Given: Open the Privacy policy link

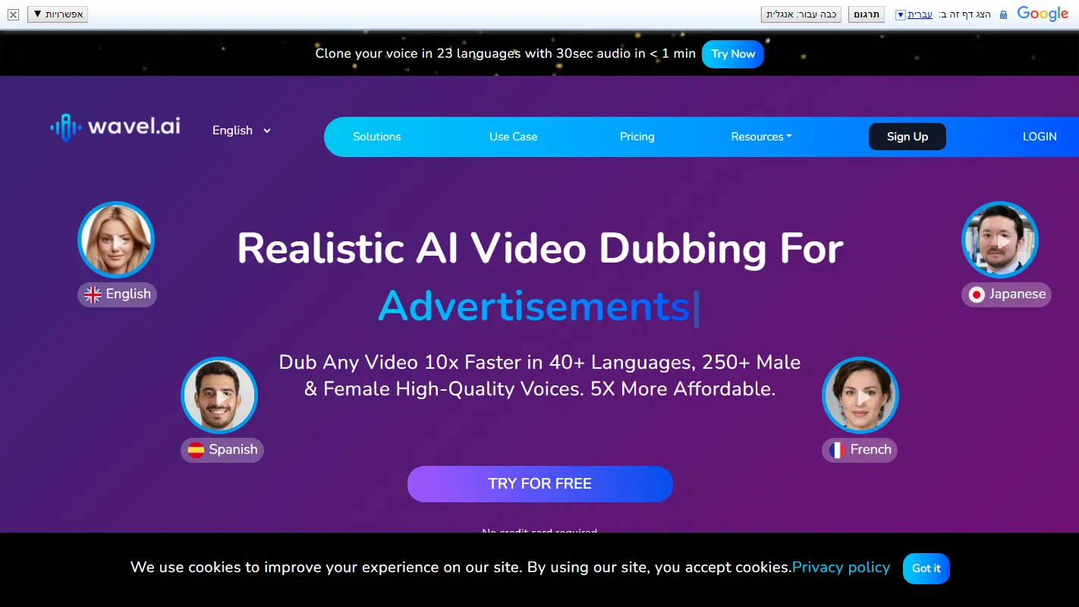Looking at the screenshot, I should pos(841,567).
